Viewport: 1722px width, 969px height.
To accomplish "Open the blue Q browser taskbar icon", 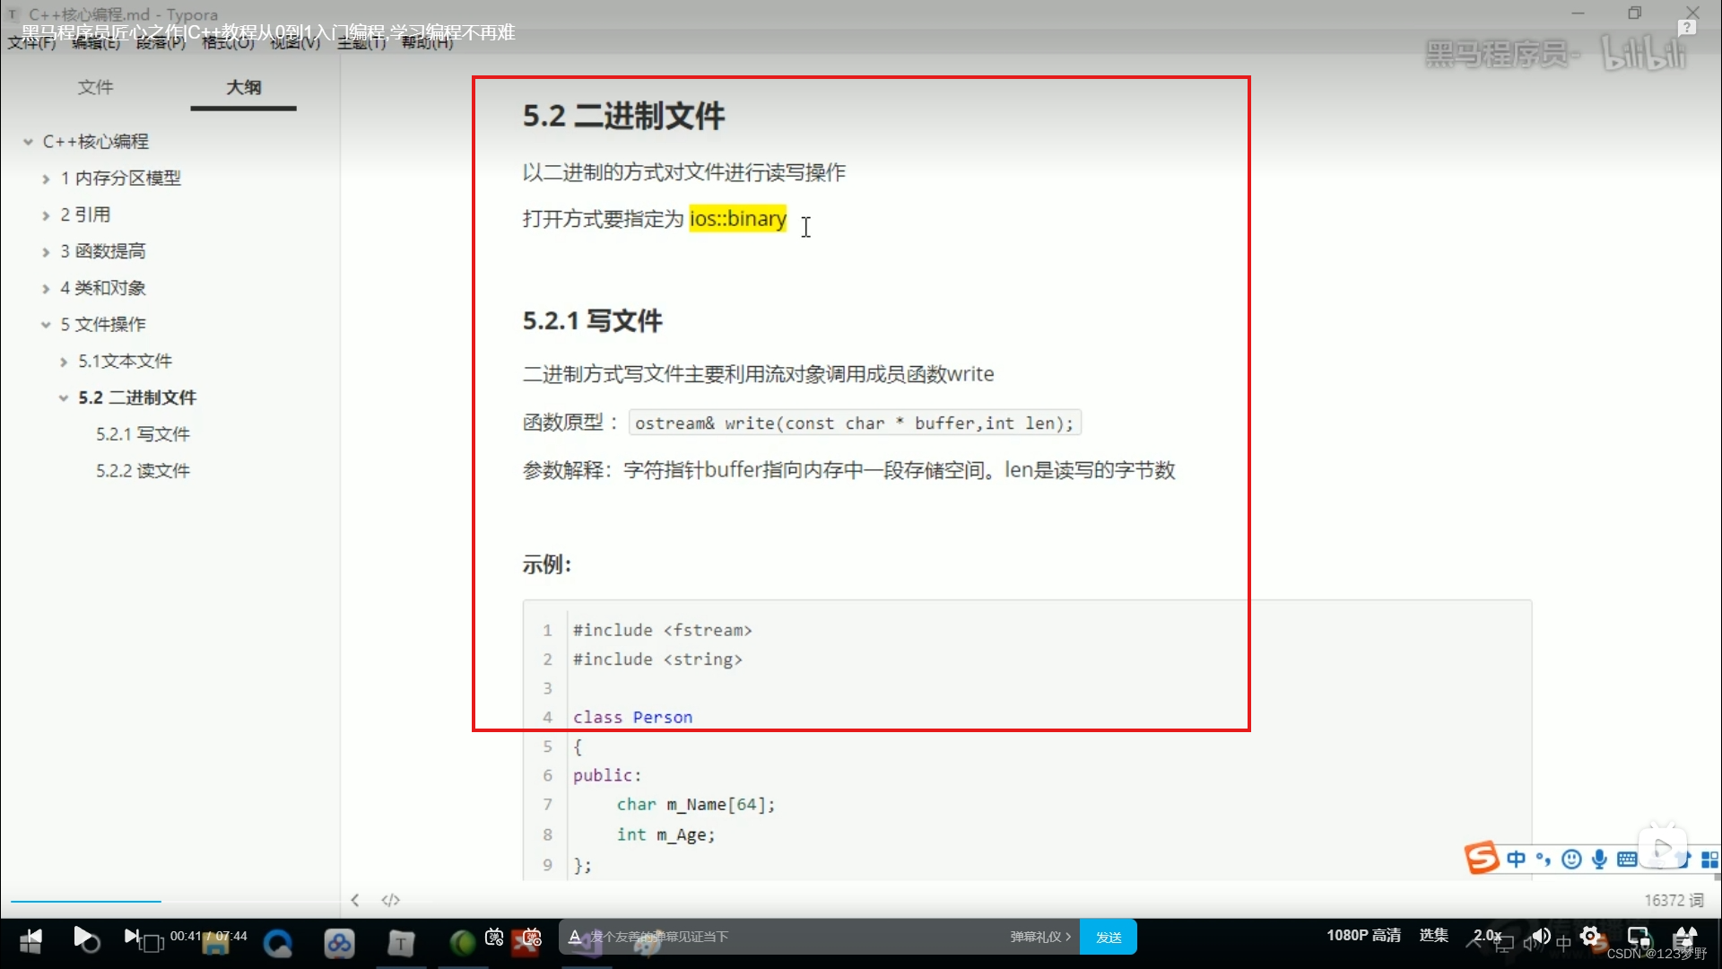I will 278,943.
